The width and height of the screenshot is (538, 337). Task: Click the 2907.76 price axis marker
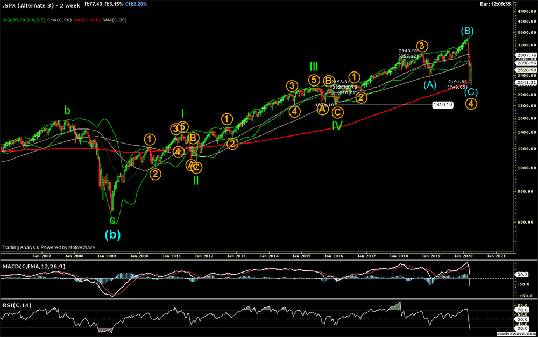525,55
